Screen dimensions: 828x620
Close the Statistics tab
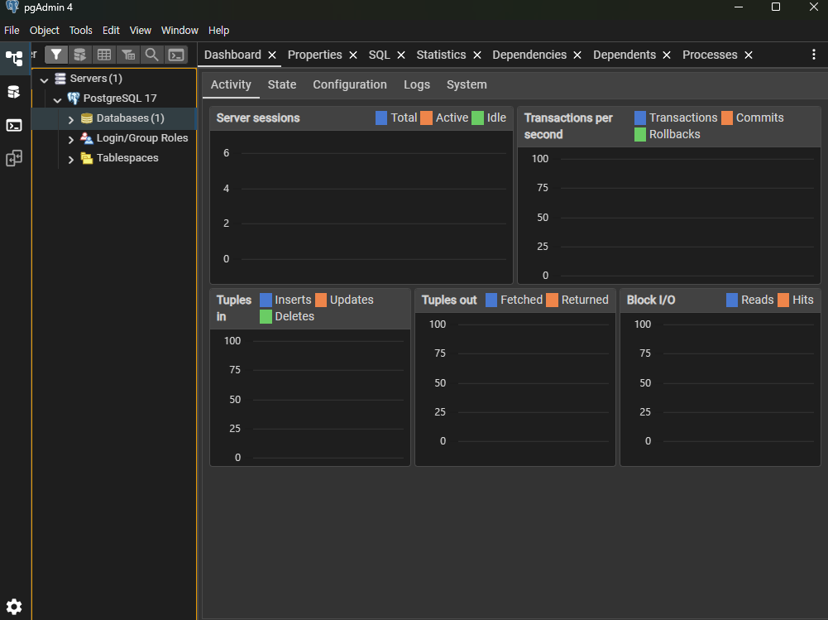tap(477, 55)
